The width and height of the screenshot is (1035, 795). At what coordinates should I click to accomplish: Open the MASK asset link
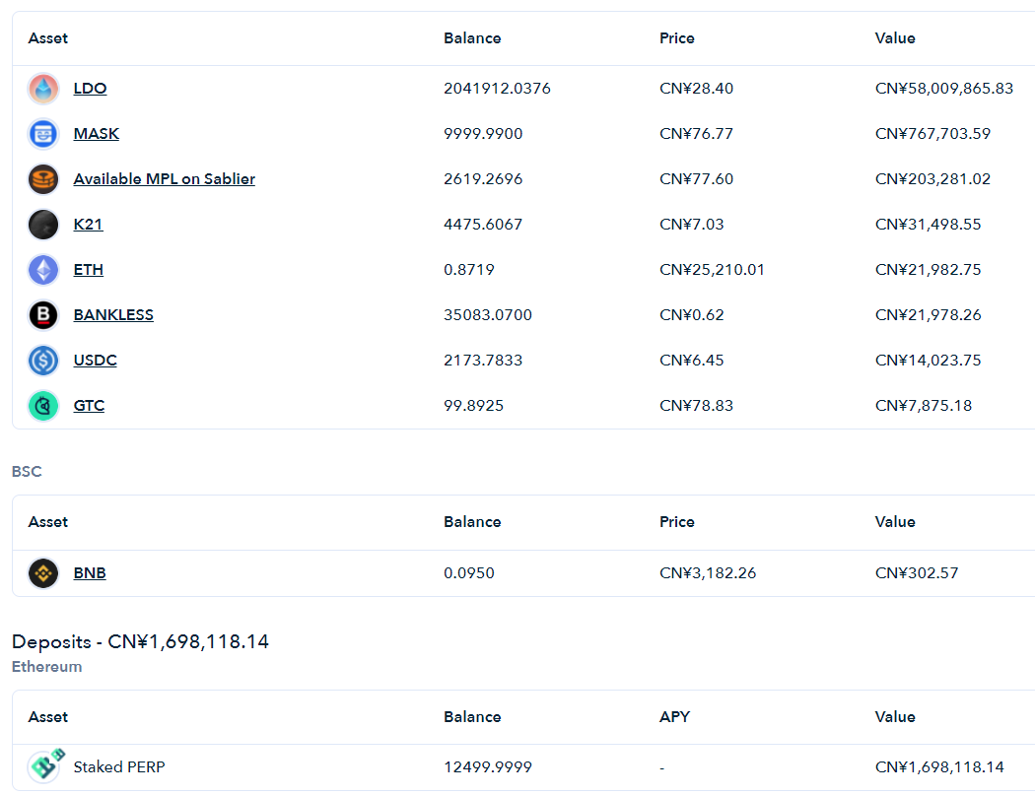click(x=97, y=134)
